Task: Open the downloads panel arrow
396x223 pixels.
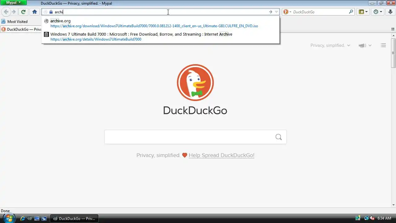Action: tap(390, 12)
